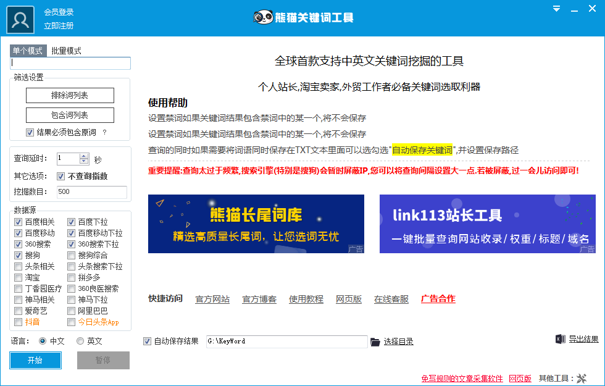This screenshot has height=386, width=605.
Task: Increase 查询延时 with up arrow
Action: click(84, 156)
